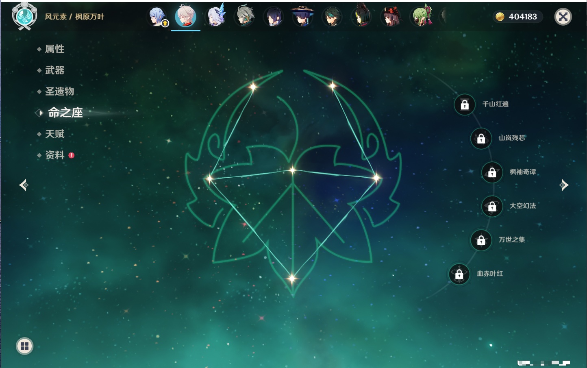View the 大空幻法 constellation name
Image resolution: width=587 pixels, height=368 pixels.
pyautogui.click(x=523, y=206)
